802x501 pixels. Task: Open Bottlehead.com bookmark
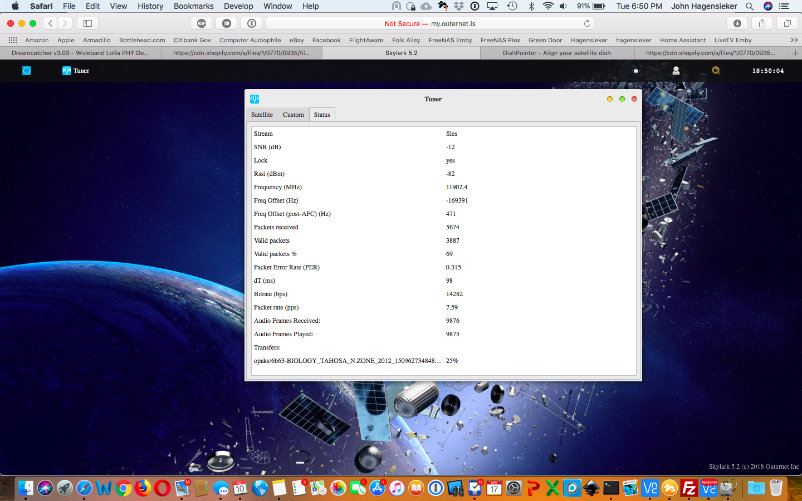(142, 40)
